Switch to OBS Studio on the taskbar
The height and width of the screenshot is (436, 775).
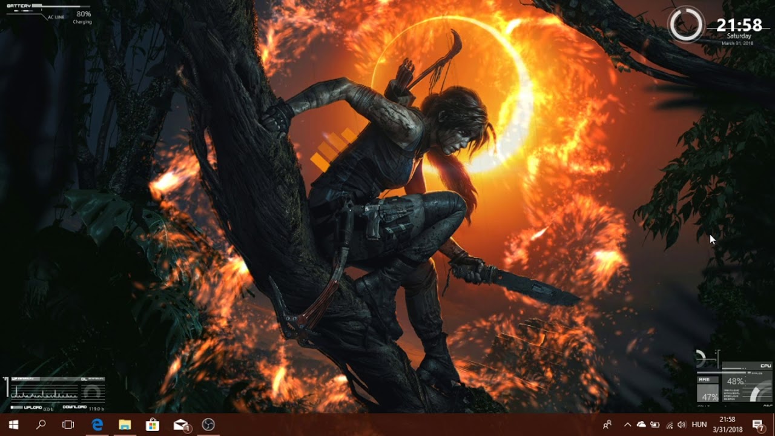[x=208, y=424]
